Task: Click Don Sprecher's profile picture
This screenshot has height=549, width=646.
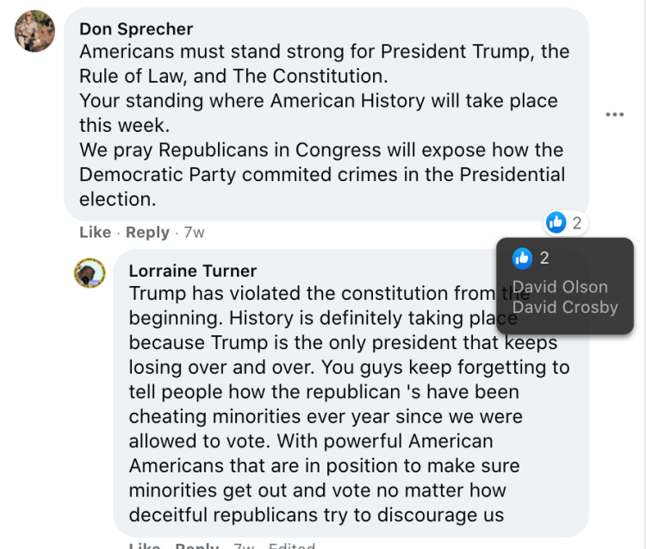Action: point(34,33)
